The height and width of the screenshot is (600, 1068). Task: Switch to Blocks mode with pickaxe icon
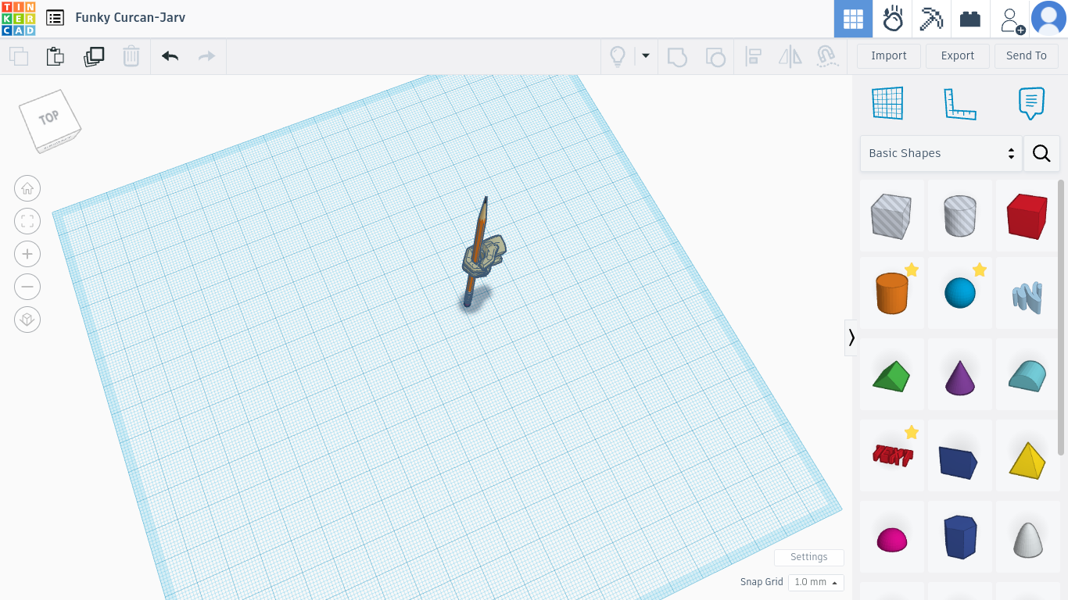[x=931, y=19]
